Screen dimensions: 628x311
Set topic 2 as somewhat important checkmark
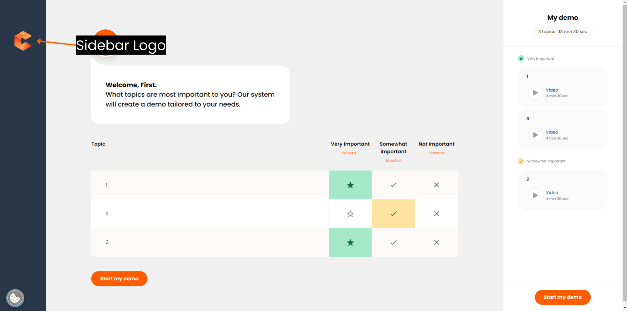tap(393, 214)
